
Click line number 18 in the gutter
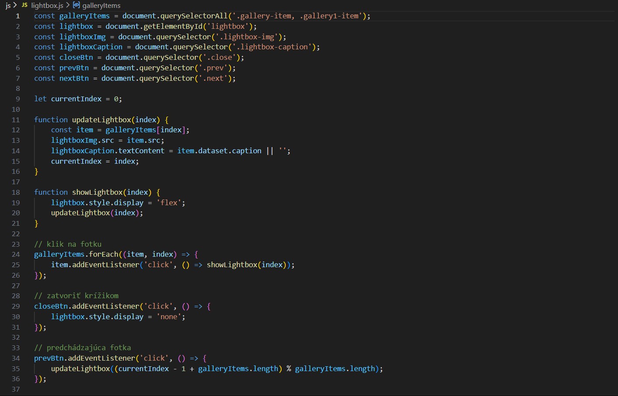coord(16,192)
